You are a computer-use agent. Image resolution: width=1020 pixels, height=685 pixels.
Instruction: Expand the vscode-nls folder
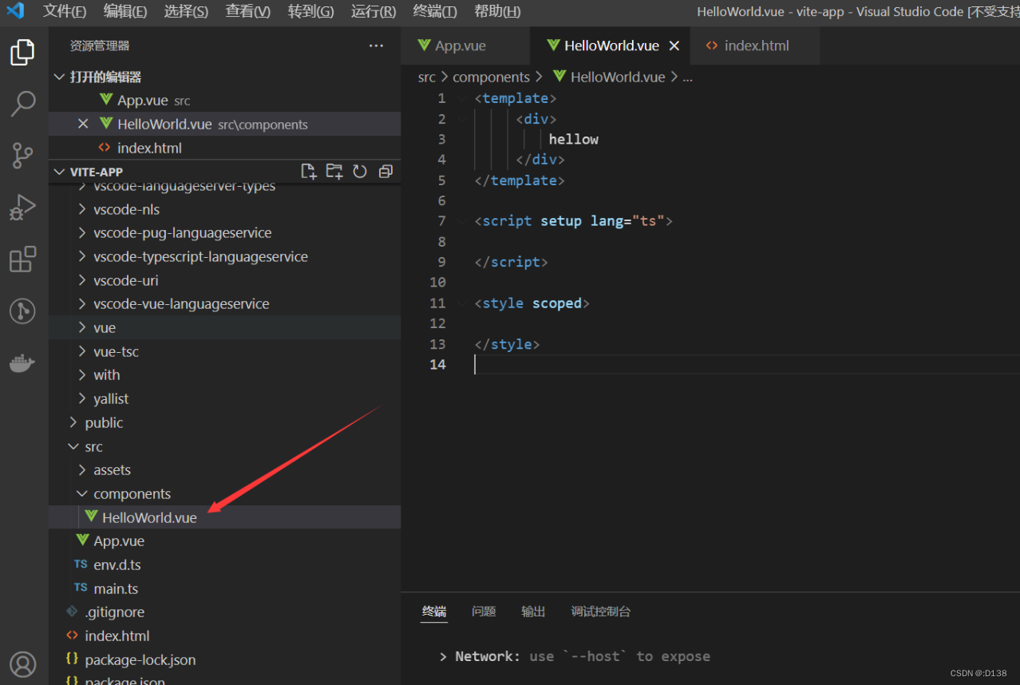[x=224, y=209]
